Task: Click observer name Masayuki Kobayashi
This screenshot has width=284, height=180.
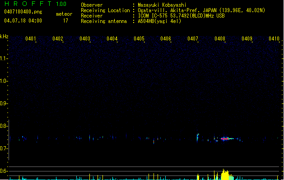Action: (162, 5)
